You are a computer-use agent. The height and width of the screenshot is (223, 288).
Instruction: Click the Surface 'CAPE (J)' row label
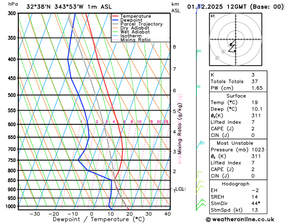point(222,129)
